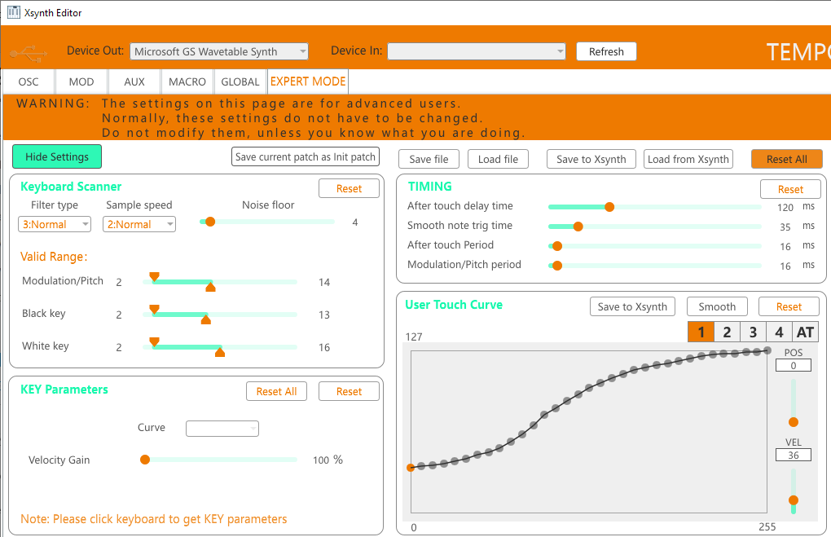The width and height of the screenshot is (831, 537).
Task: Save the User Touch Curve to Xsynth
Action: pos(633,306)
